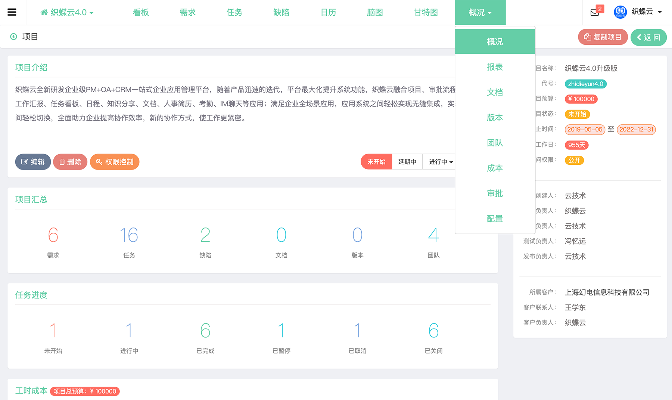Click the 工时成本 section heading
Image resolution: width=672 pixels, height=400 pixels.
(31, 391)
